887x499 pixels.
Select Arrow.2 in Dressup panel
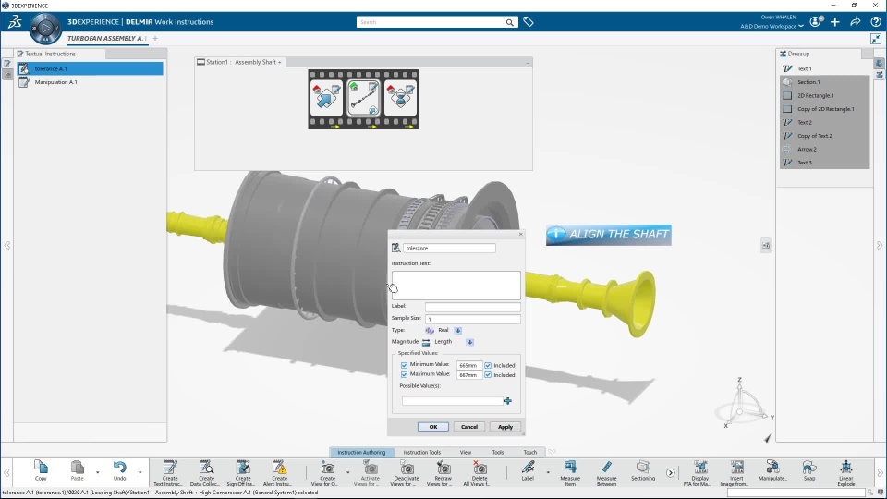pyautogui.click(x=824, y=150)
